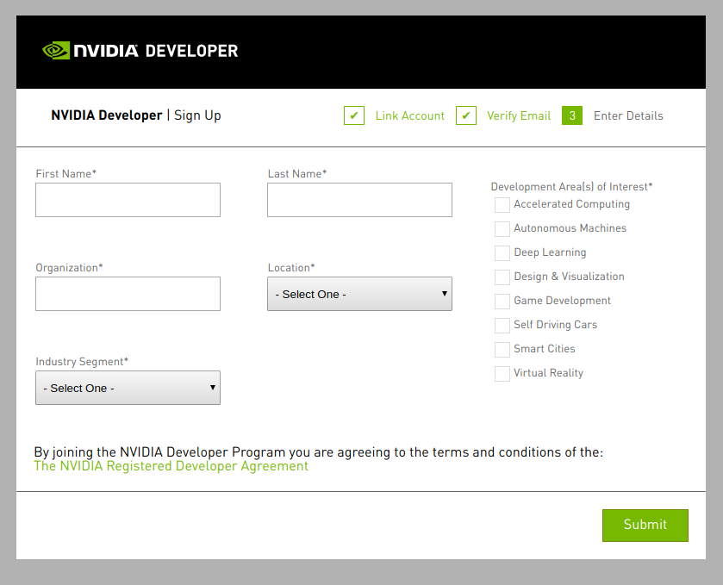This screenshot has width=723, height=585.
Task: Open the Industry Segment dropdown
Action: [128, 388]
